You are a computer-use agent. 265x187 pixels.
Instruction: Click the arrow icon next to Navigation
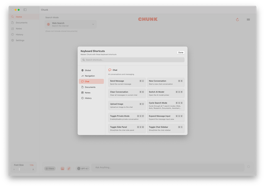coord(83,76)
